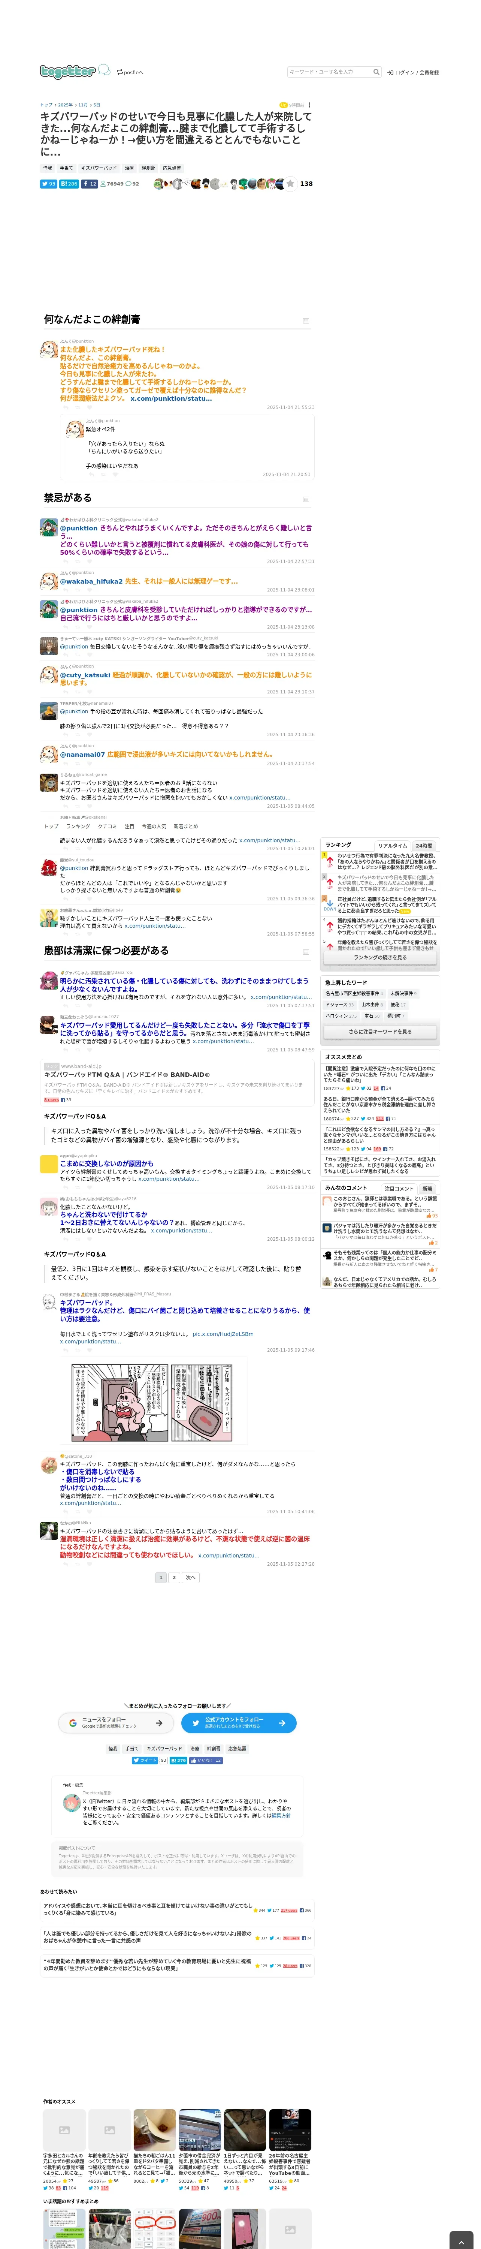
Task: Open the アドバイスや感想において related article
Action: (148, 1909)
